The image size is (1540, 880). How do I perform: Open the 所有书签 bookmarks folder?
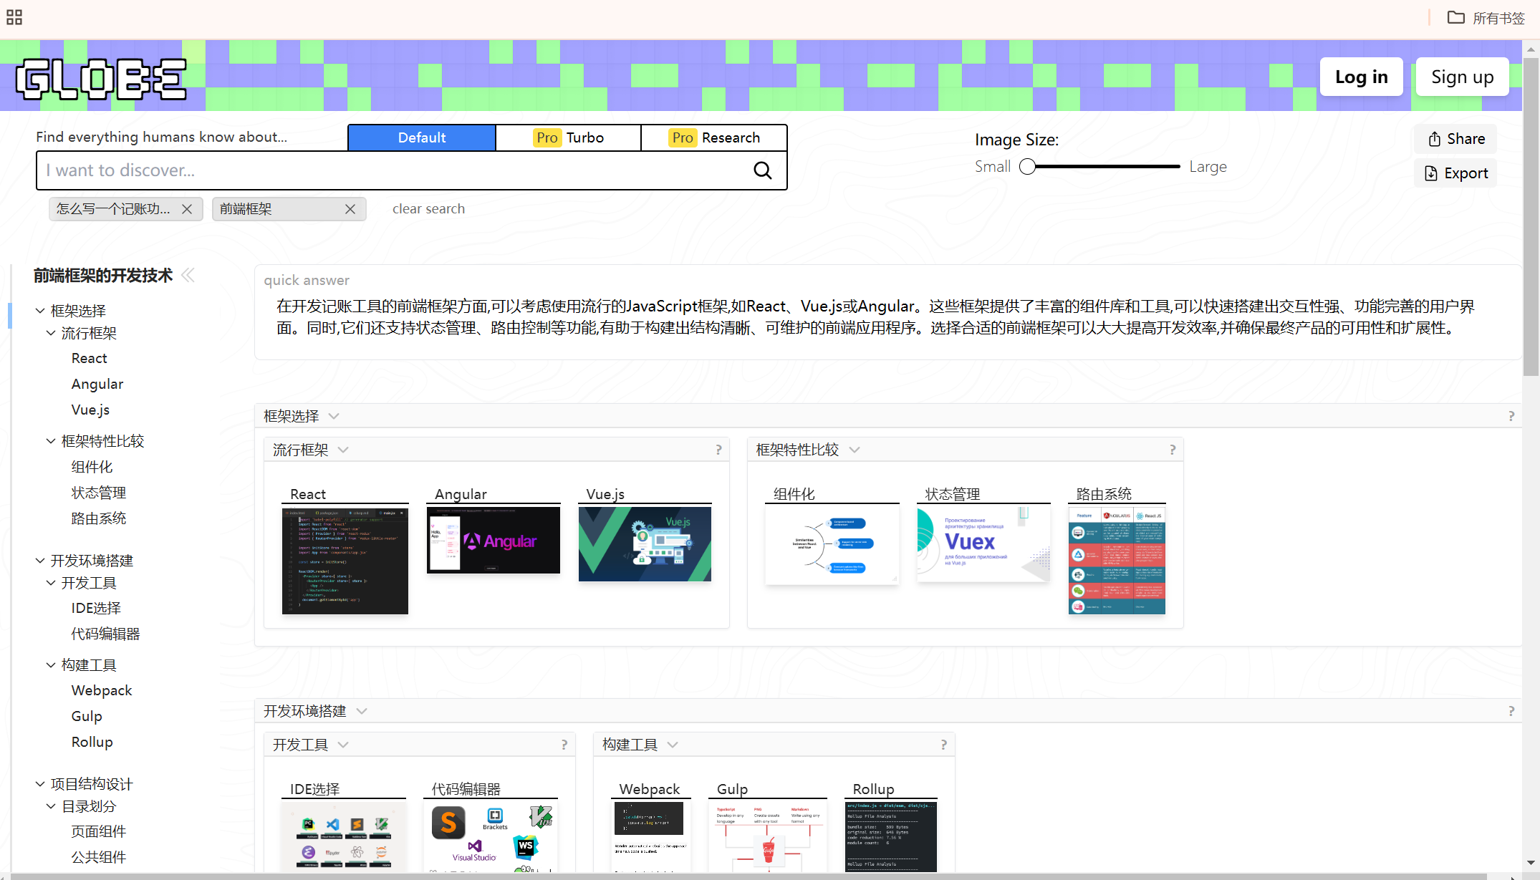pos(1486,18)
